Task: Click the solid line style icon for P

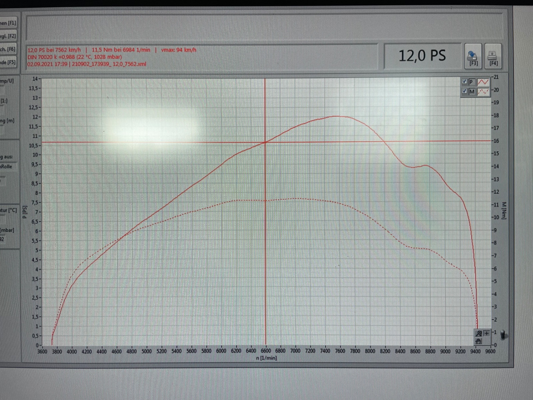Action: 483,82
